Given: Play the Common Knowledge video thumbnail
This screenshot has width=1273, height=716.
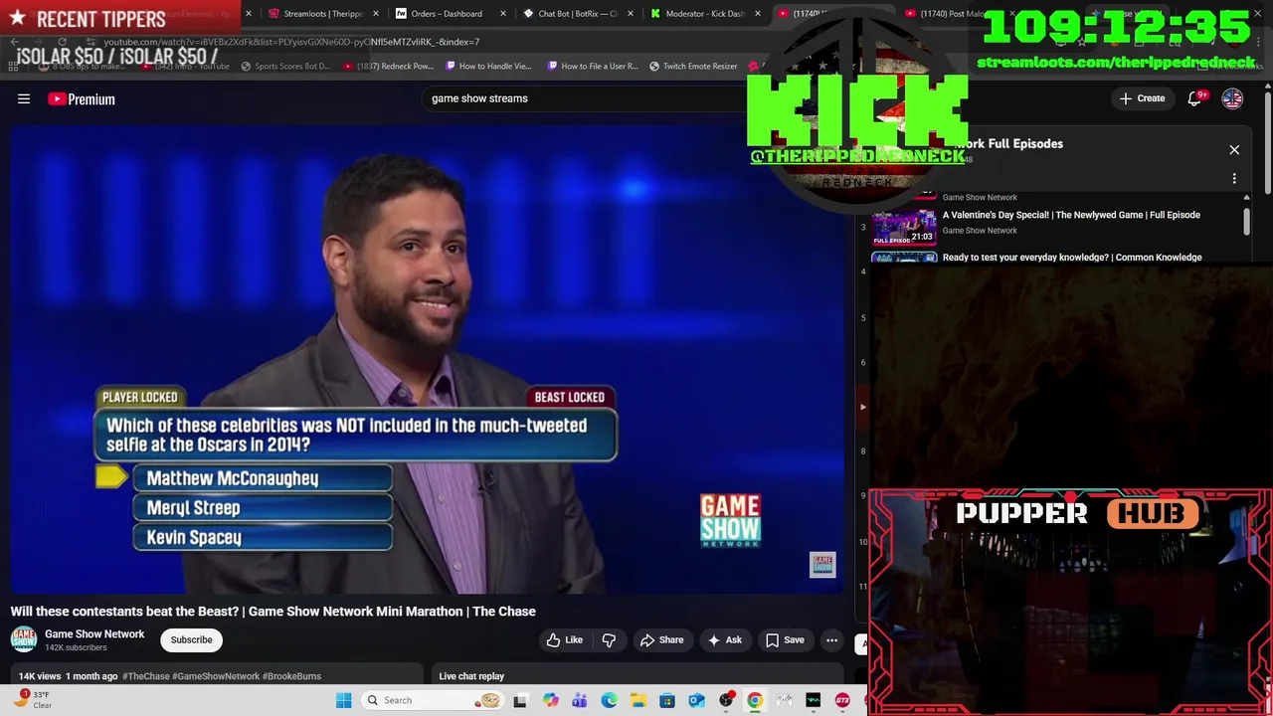Looking at the screenshot, I should point(904,258).
